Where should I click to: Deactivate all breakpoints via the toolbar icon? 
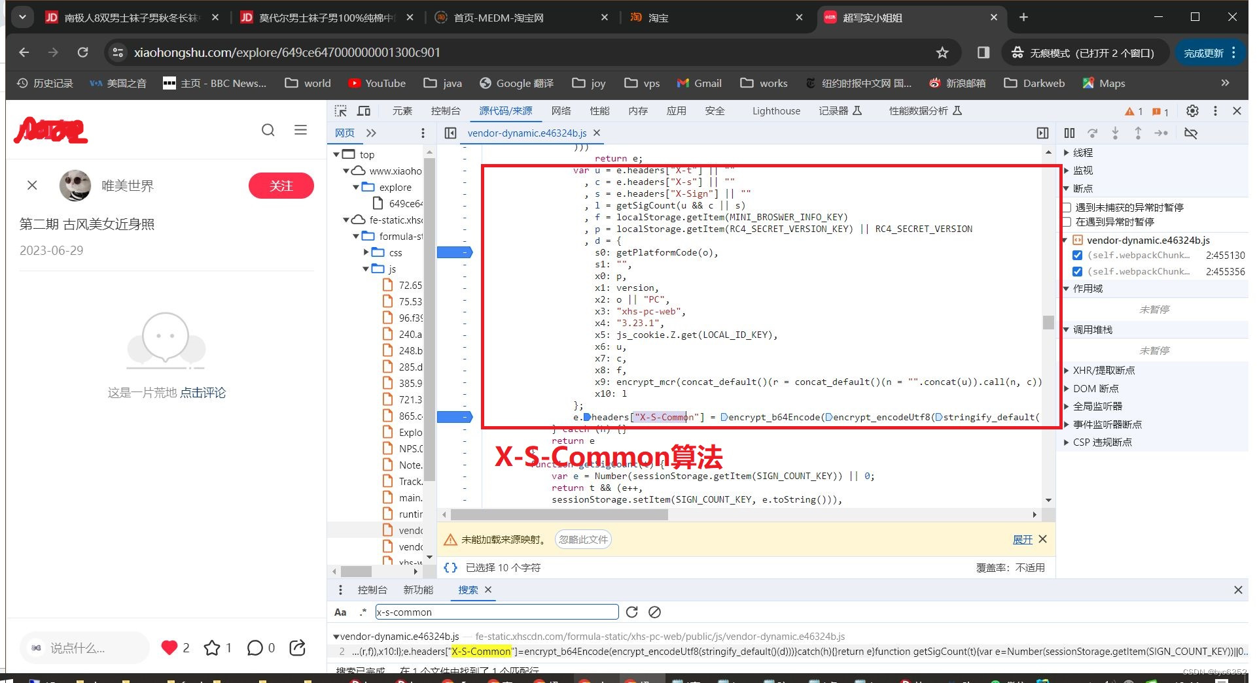click(x=1192, y=133)
